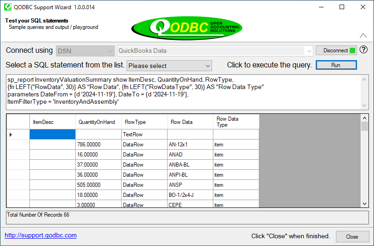Click the SQL box scroll down arrow
Image resolution: width=374 pixels, height=246 pixels.
point(364,105)
